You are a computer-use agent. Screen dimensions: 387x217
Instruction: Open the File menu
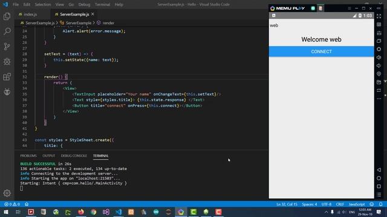pyautogui.click(x=16, y=4)
